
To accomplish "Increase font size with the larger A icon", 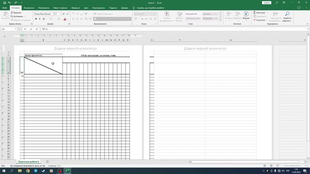I will click(63, 14).
